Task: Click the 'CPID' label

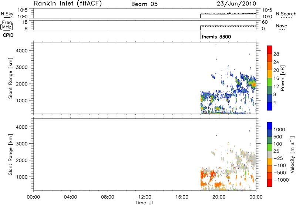Action: [8, 35]
